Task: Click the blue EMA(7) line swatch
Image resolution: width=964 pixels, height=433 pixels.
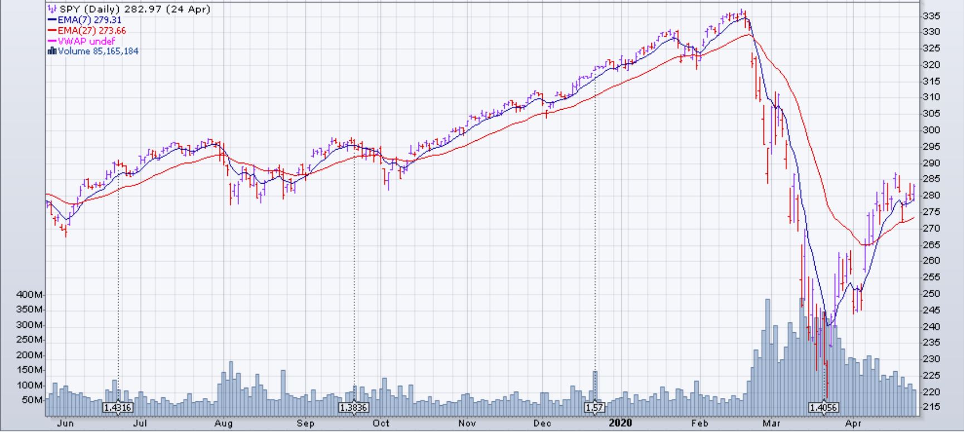Action: point(52,20)
